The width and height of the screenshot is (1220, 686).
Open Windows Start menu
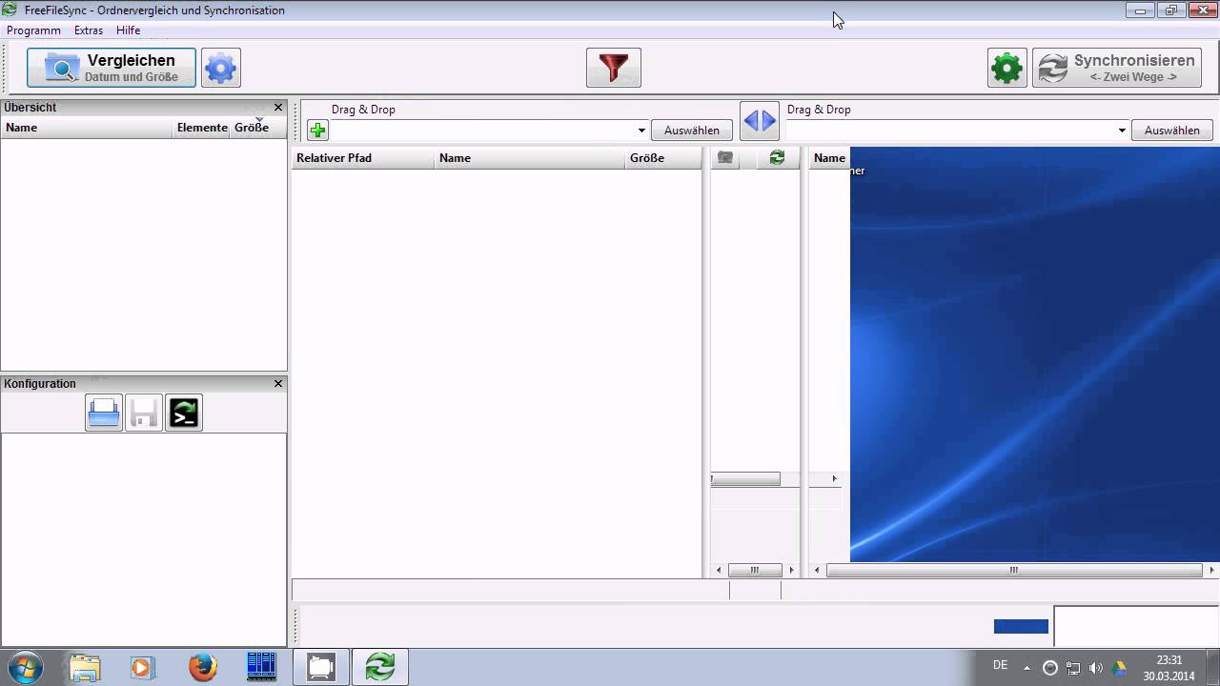pos(24,667)
